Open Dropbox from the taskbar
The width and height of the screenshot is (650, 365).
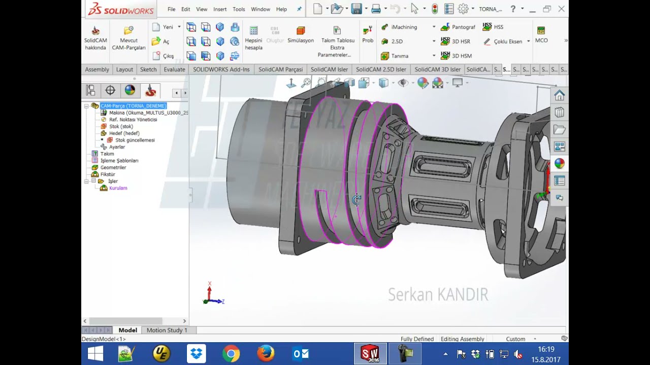pyautogui.click(x=197, y=353)
